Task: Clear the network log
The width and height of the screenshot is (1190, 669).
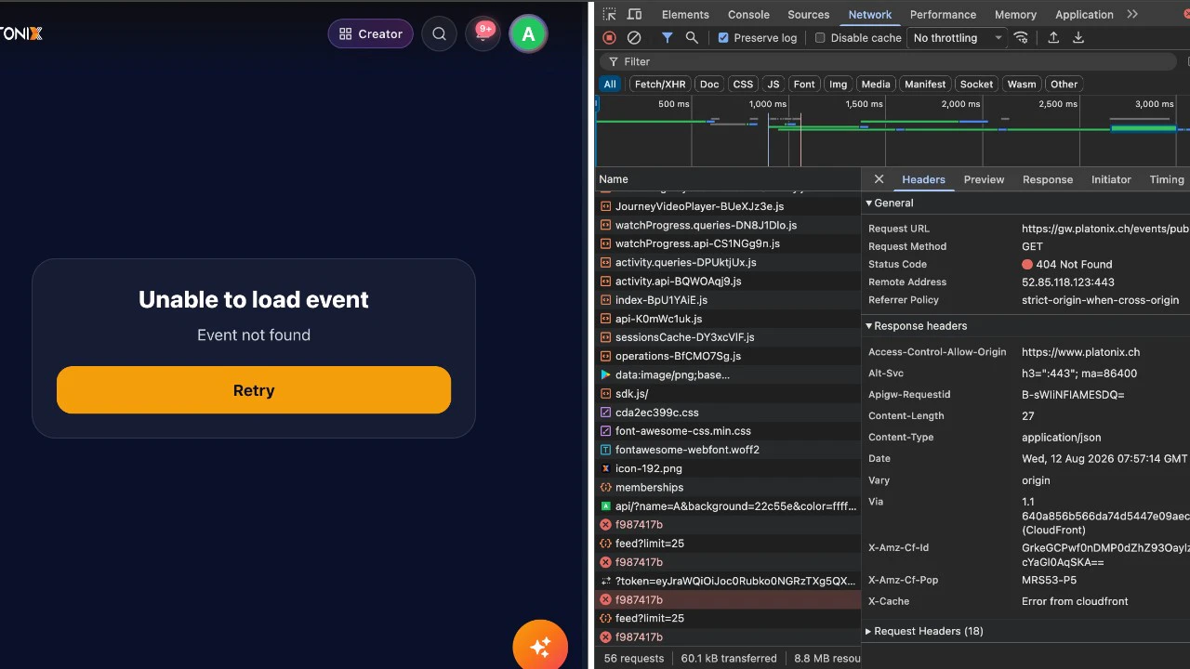Action: tap(634, 38)
